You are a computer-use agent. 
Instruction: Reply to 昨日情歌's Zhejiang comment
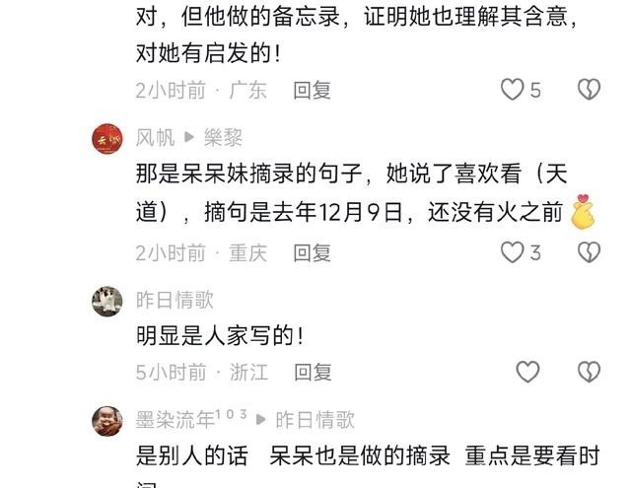(313, 372)
